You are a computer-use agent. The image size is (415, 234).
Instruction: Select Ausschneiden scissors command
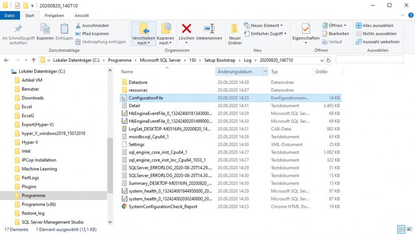[92, 26]
